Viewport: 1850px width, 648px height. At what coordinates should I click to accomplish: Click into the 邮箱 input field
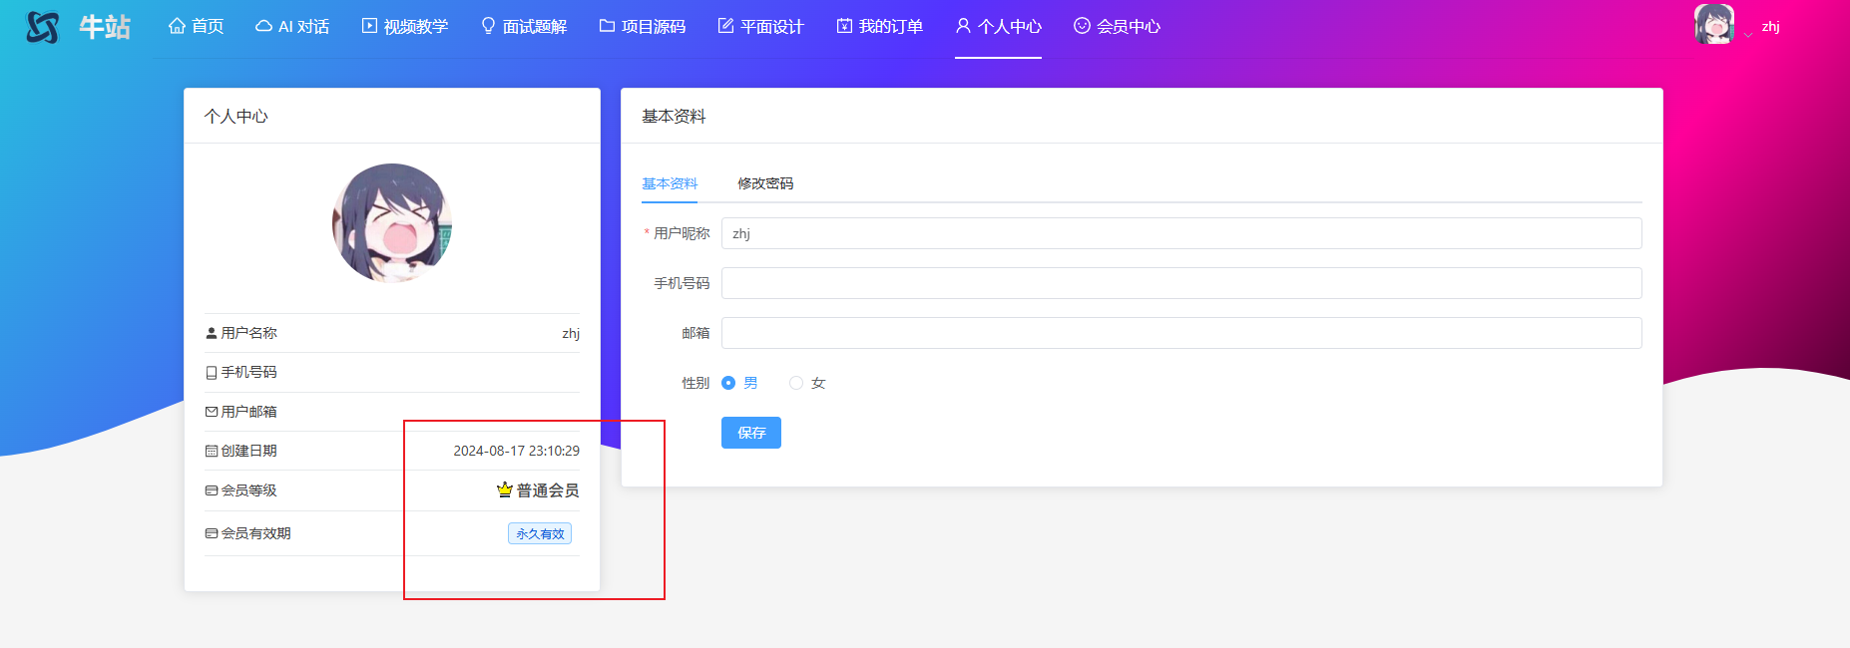pyautogui.click(x=1181, y=333)
